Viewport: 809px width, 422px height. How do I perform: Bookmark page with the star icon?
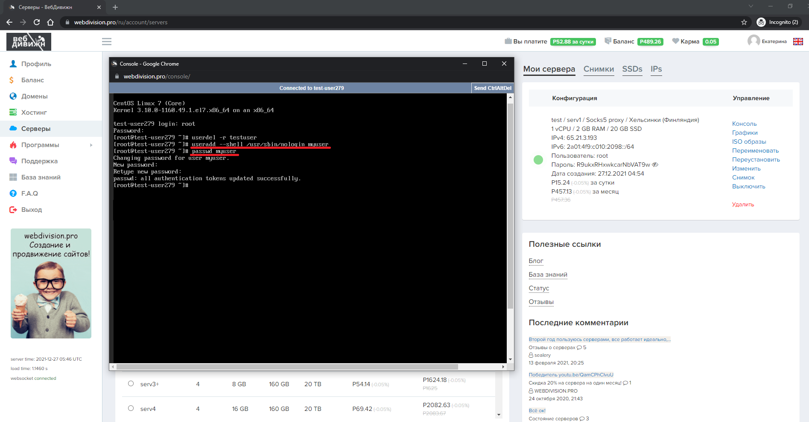coord(744,22)
